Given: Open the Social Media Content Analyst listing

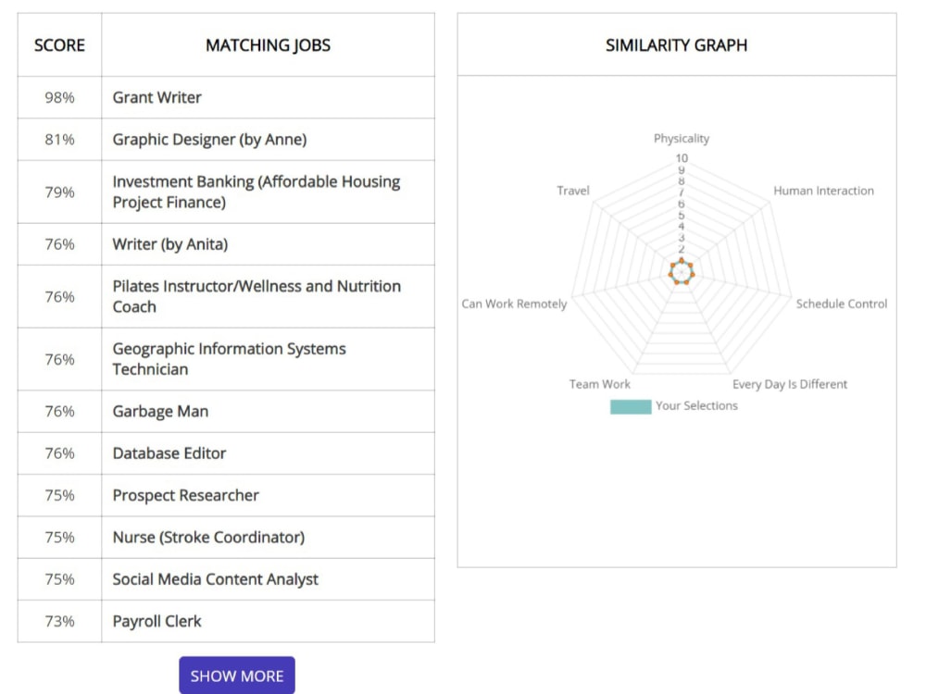Looking at the screenshot, I should click(x=216, y=579).
